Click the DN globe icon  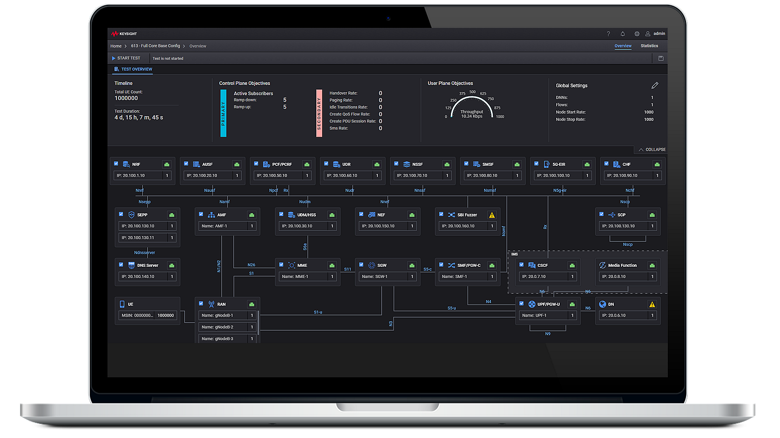[x=603, y=304]
